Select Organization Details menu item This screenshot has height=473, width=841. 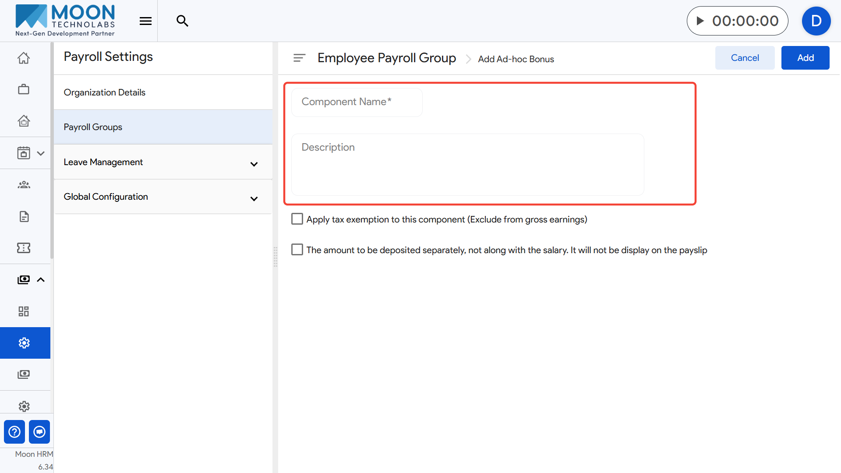pos(105,92)
